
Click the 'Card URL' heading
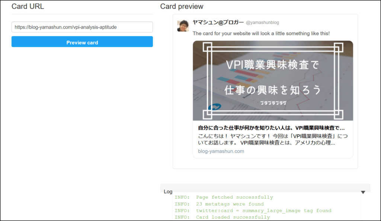(28, 6)
